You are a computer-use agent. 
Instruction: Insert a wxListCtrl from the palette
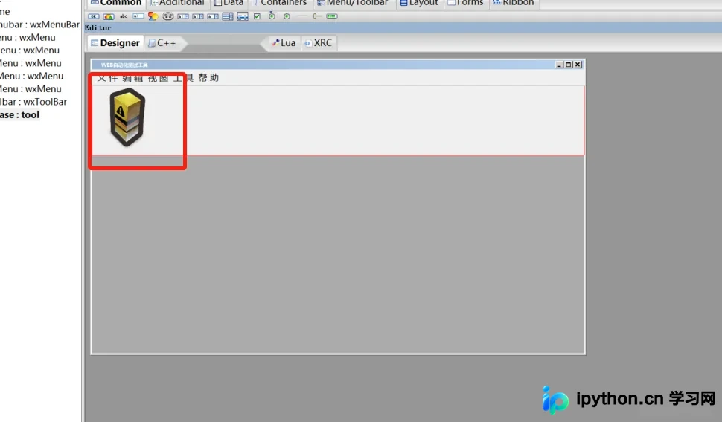(243, 16)
